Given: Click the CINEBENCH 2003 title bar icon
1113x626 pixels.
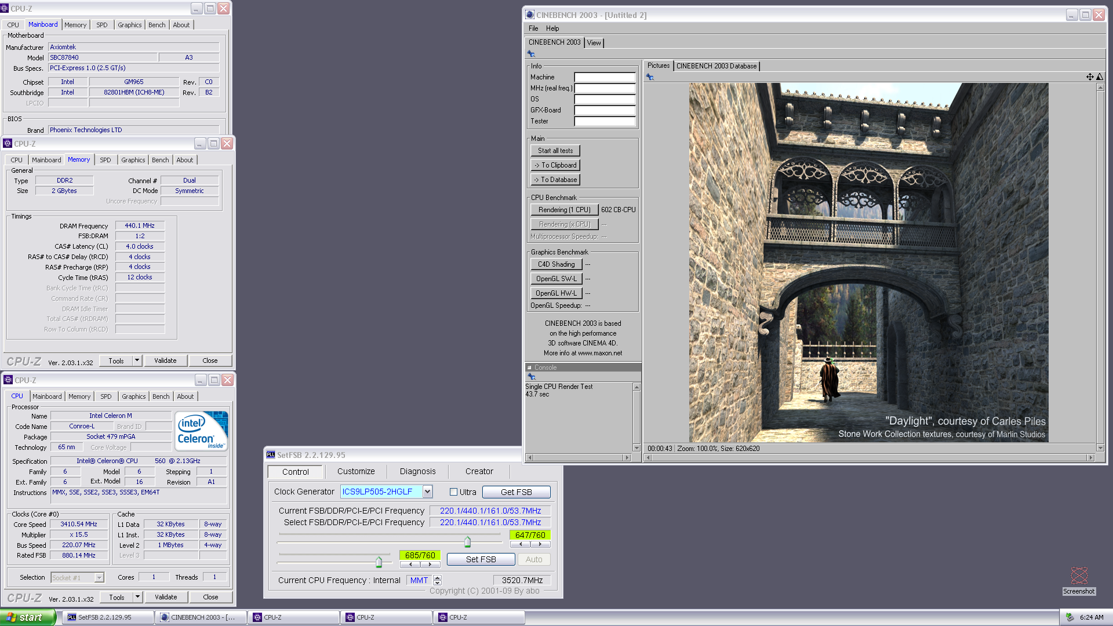Looking at the screenshot, I should (530, 15).
